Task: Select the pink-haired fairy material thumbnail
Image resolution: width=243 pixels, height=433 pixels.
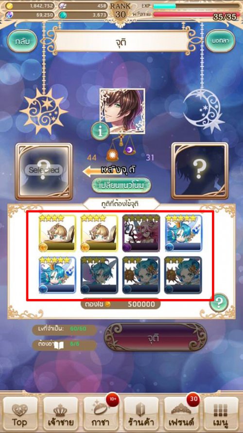Action: [141, 233]
